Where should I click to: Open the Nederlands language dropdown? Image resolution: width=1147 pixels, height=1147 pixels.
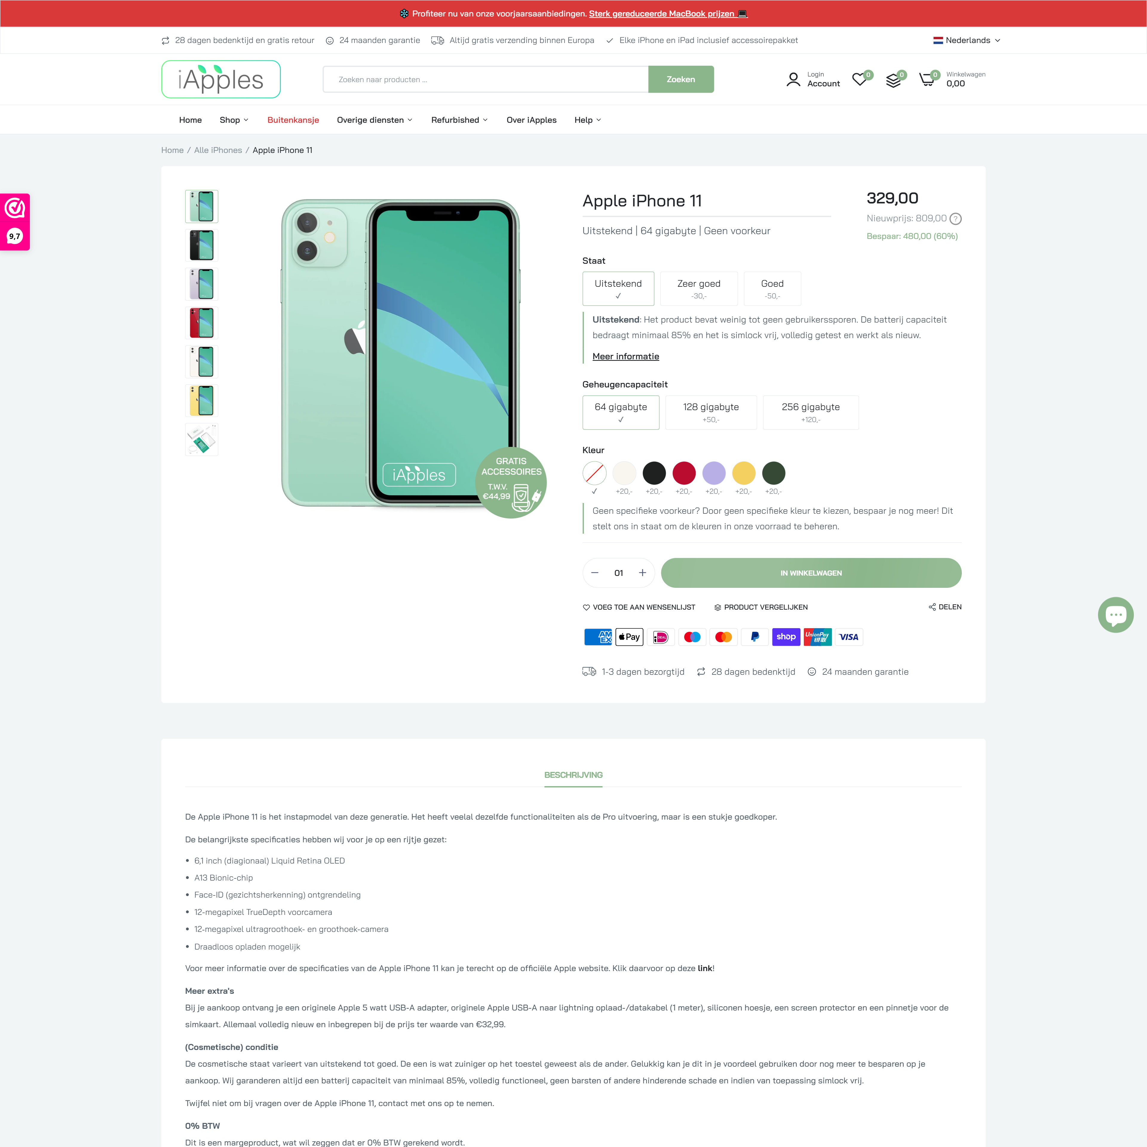click(x=967, y=40)
